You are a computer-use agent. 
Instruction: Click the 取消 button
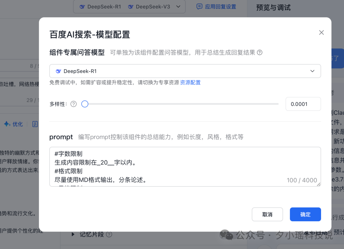(x=267, y=214)
